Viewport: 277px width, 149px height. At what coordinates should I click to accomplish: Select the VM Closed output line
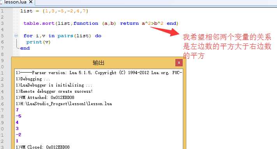42,147
